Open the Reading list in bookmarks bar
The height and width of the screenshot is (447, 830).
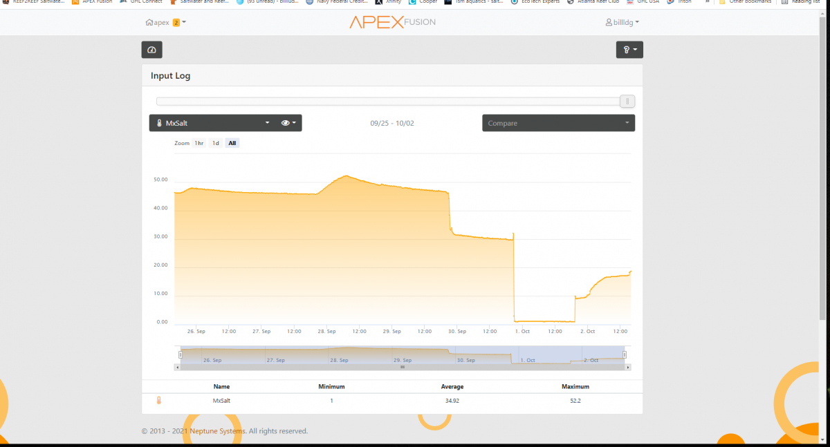pos(801,2)
